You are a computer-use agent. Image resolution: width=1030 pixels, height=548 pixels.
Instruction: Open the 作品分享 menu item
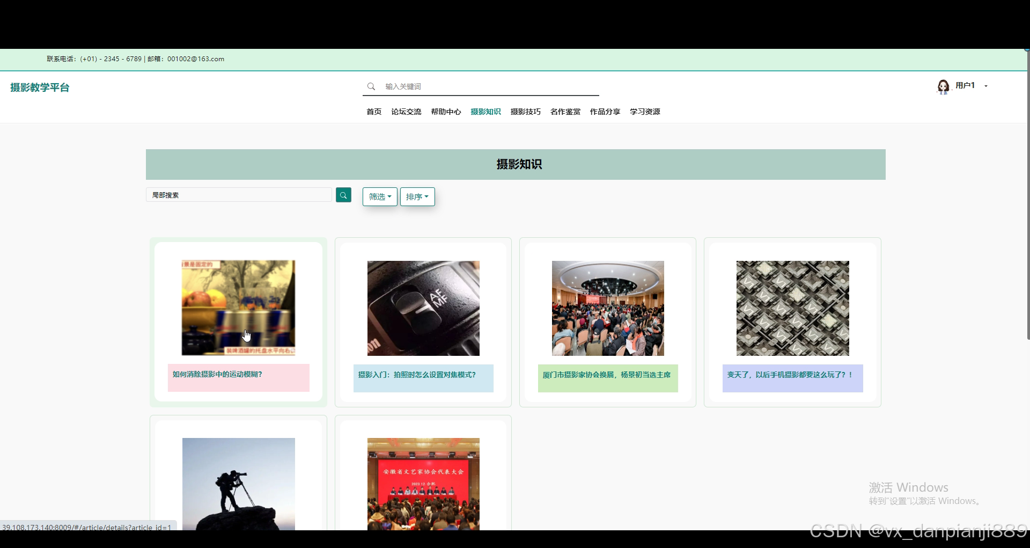click(x=605, y=112)
